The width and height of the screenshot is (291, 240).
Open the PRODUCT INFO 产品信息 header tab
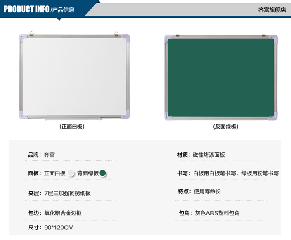coord(39,9)
